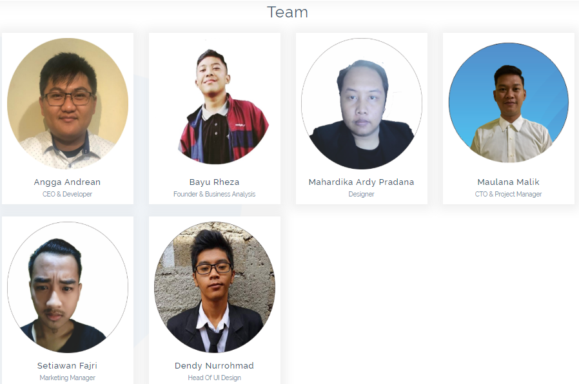Click the empty card area beside Designer label
The image size is (579, 384).
click(x=400, y=195)
